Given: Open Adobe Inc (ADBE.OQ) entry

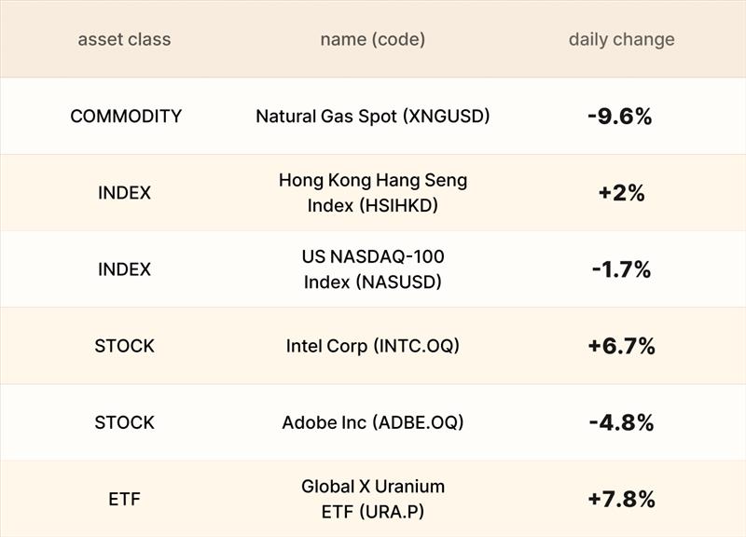Looking at the screenshot, I should (x=372, y=422).
